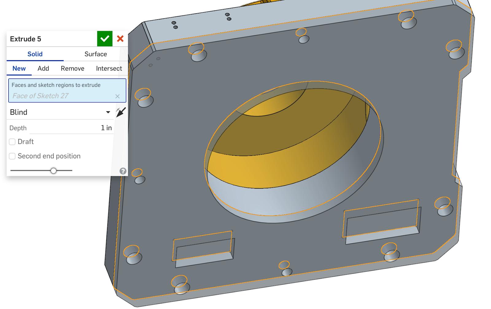
Task: Choose the Add operation type
Action: [x=43, y=68]
